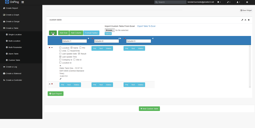Click the Add Column button
This screenshot has width=255, height=128.
(76, 33)
